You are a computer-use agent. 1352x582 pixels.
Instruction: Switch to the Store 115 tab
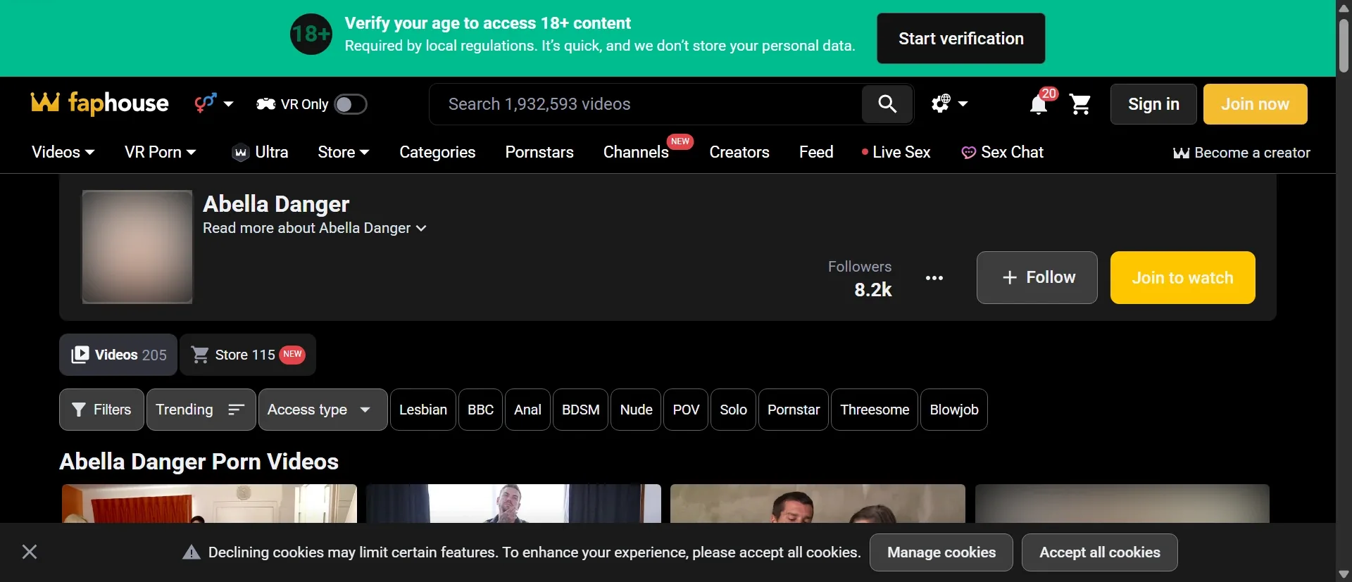click(248, 355)
